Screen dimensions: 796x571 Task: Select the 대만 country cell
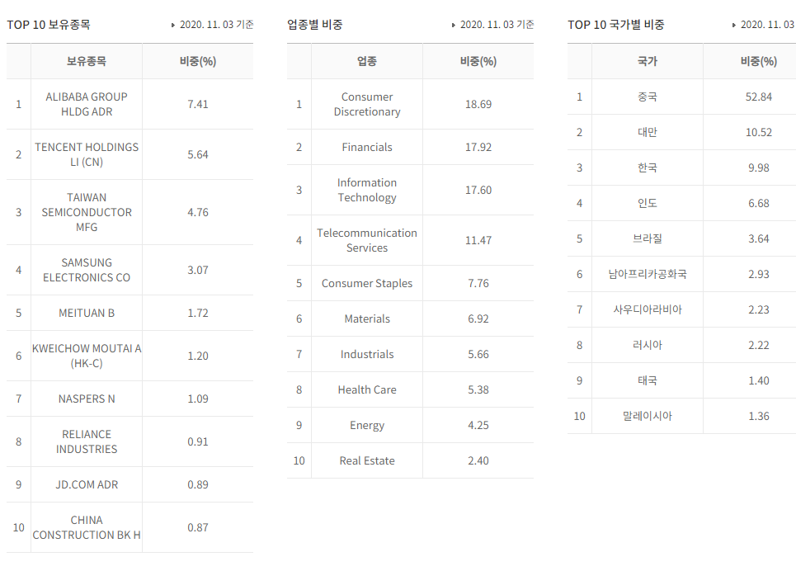648,133
